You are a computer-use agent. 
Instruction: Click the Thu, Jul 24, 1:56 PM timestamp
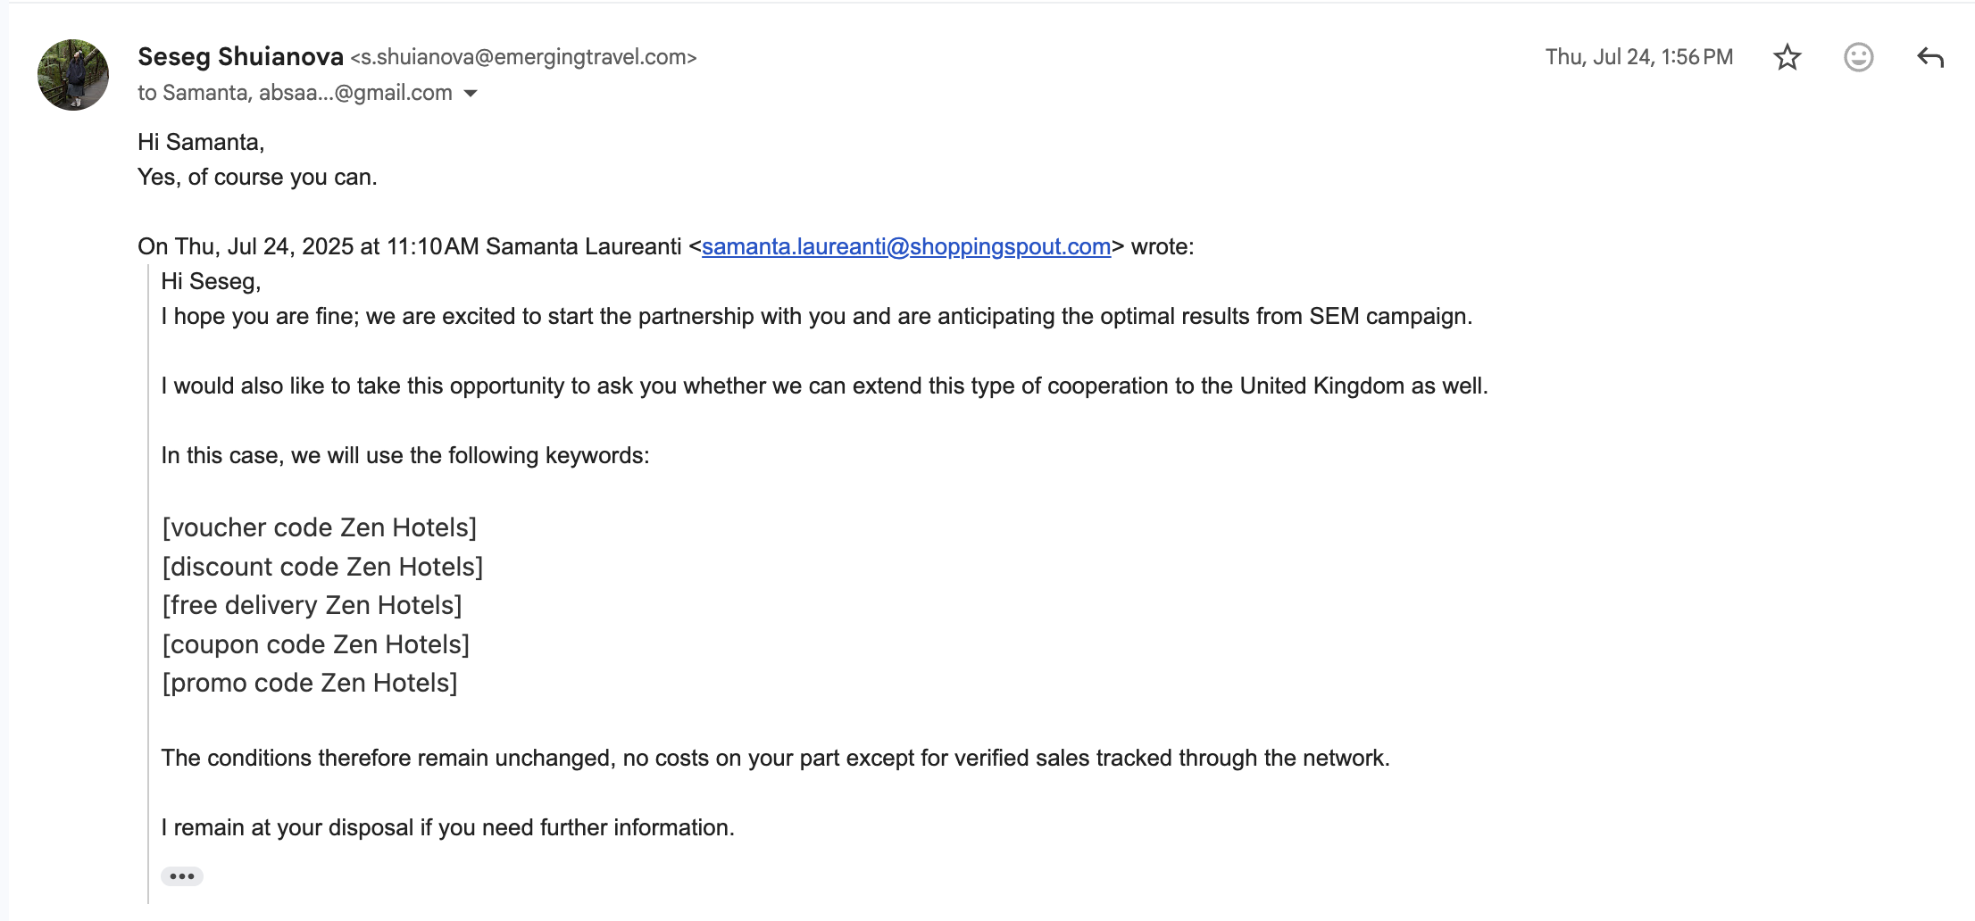tap(1639, 57)
